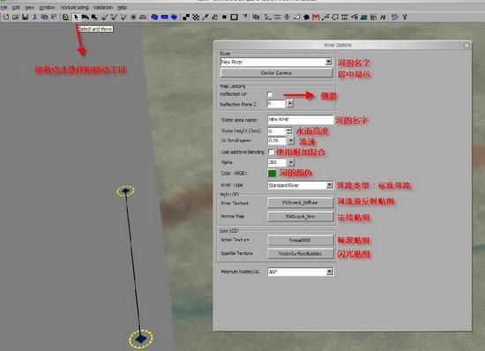
Task: Click the help question mark toolbar icon
Action: (x=405, y=18)
